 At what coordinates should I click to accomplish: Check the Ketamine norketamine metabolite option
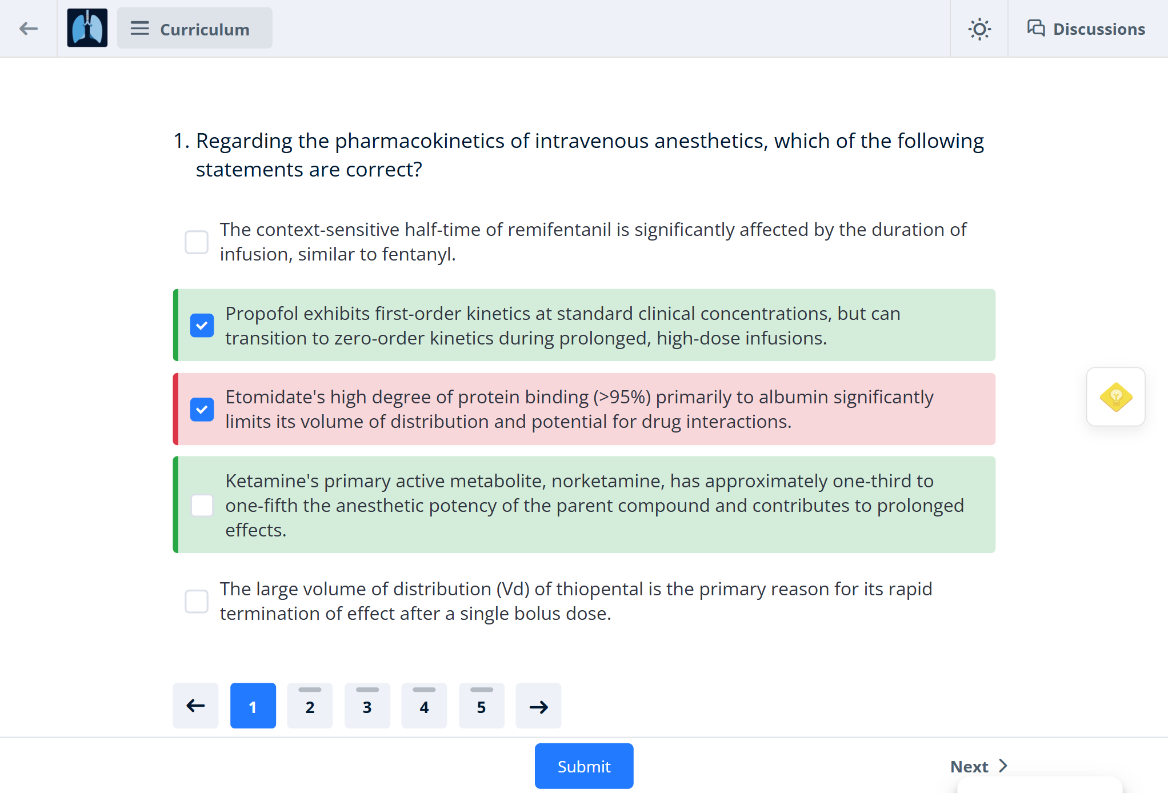(202, 506)
